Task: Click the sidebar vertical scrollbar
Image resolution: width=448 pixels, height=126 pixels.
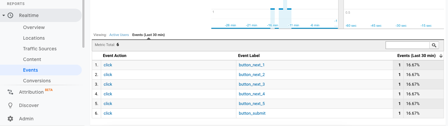Action: (x=83, y=23)
